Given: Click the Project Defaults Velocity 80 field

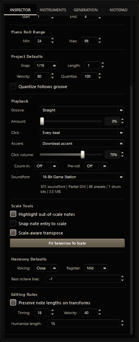Looking at the screenshot, I should (42, 76).
